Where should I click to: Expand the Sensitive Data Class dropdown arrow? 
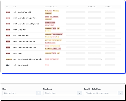(x=120, y=93)
